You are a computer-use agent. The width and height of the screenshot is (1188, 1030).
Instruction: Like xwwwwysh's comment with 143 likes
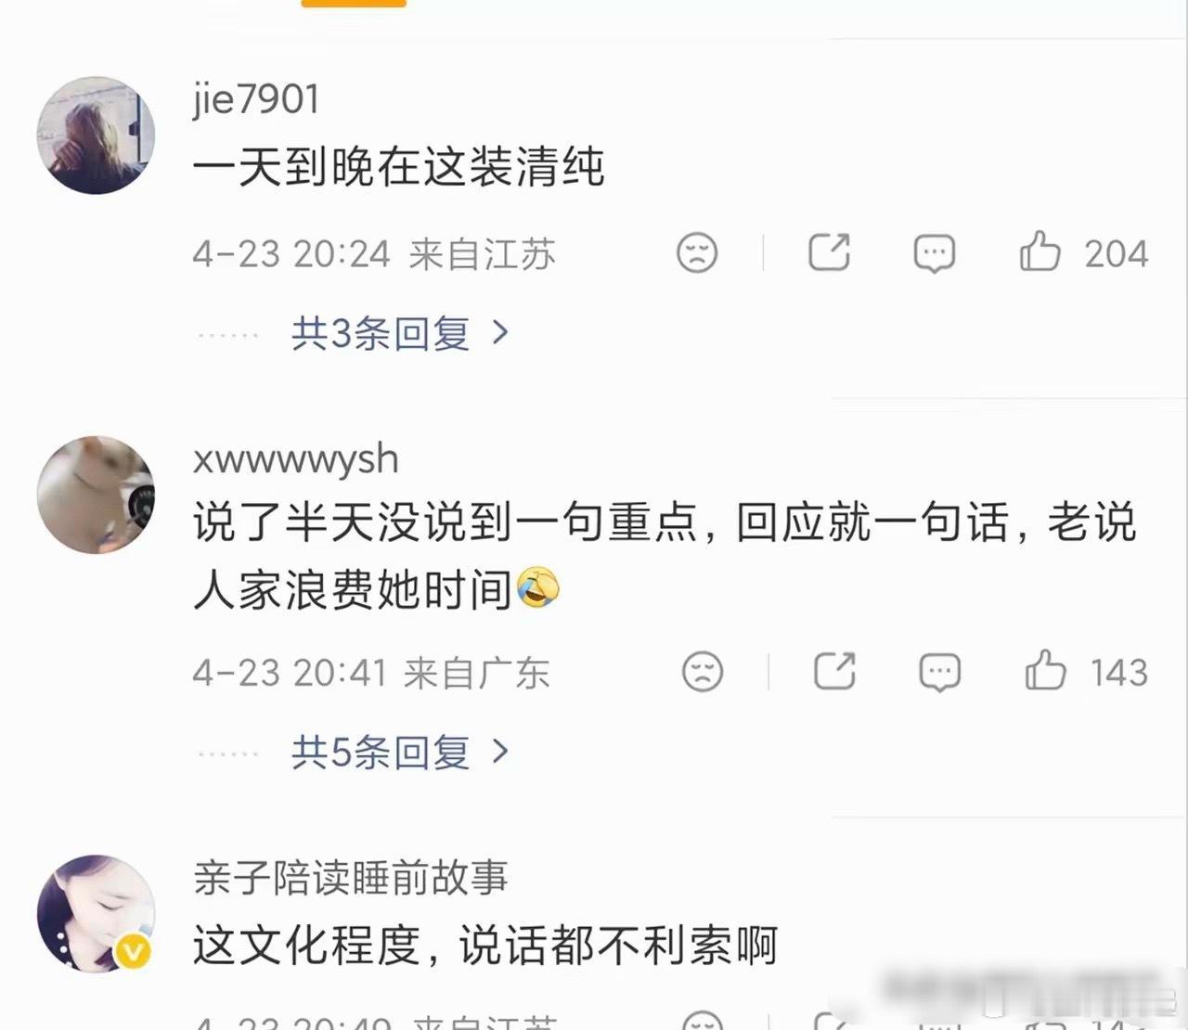click(x=1045, y=670)
